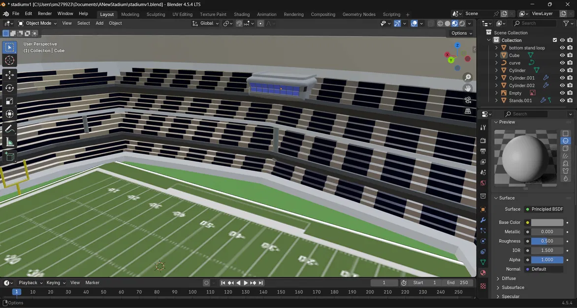This screenshot has width=577, height=308.
Task: Expand the Cylinder.001 tree item
Action: pos(496,78)
